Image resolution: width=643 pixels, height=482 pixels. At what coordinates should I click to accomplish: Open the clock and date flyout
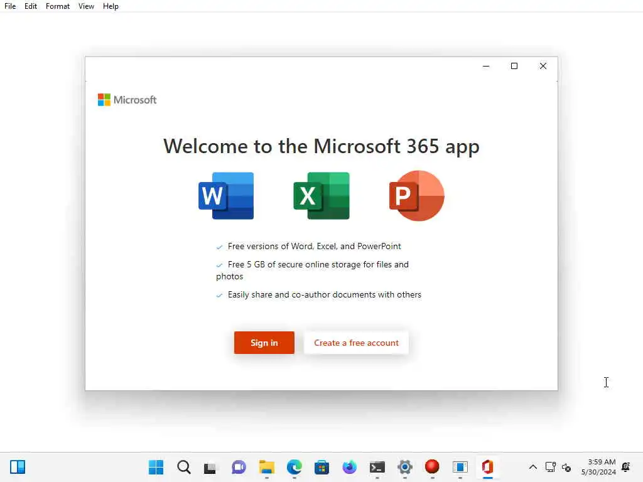(598, 467)
